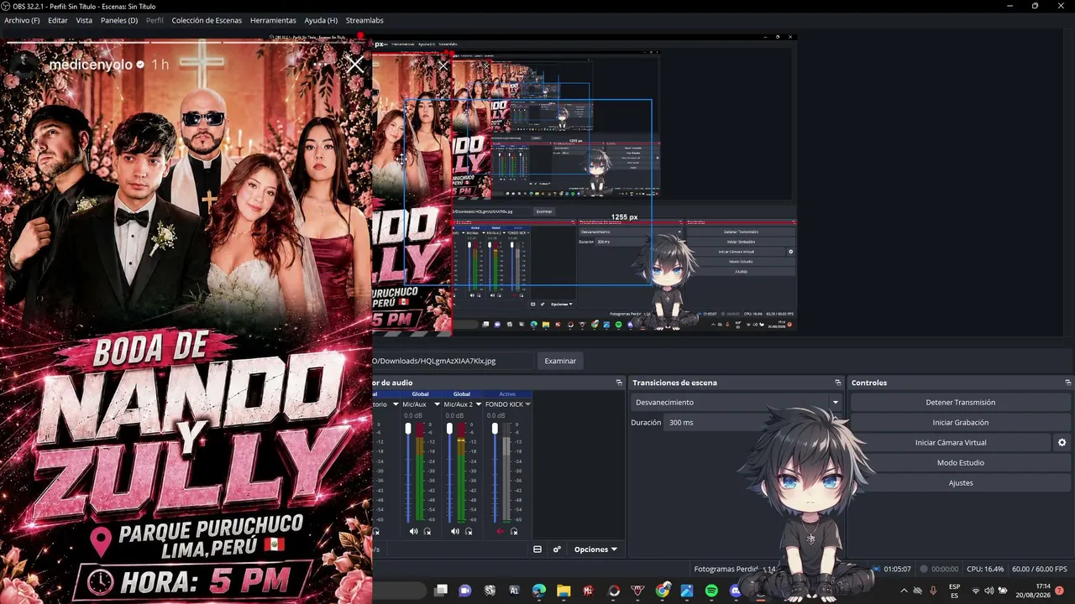1075x604 pixels.
Task: Open virtual camera settings gear
Action: coord(1062,443)
